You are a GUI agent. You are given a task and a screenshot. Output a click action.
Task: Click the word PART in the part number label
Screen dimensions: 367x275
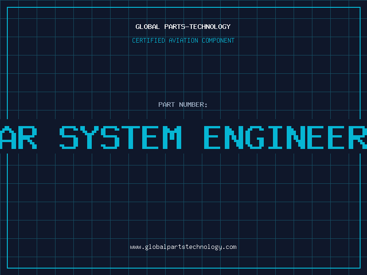click(166, 104)
